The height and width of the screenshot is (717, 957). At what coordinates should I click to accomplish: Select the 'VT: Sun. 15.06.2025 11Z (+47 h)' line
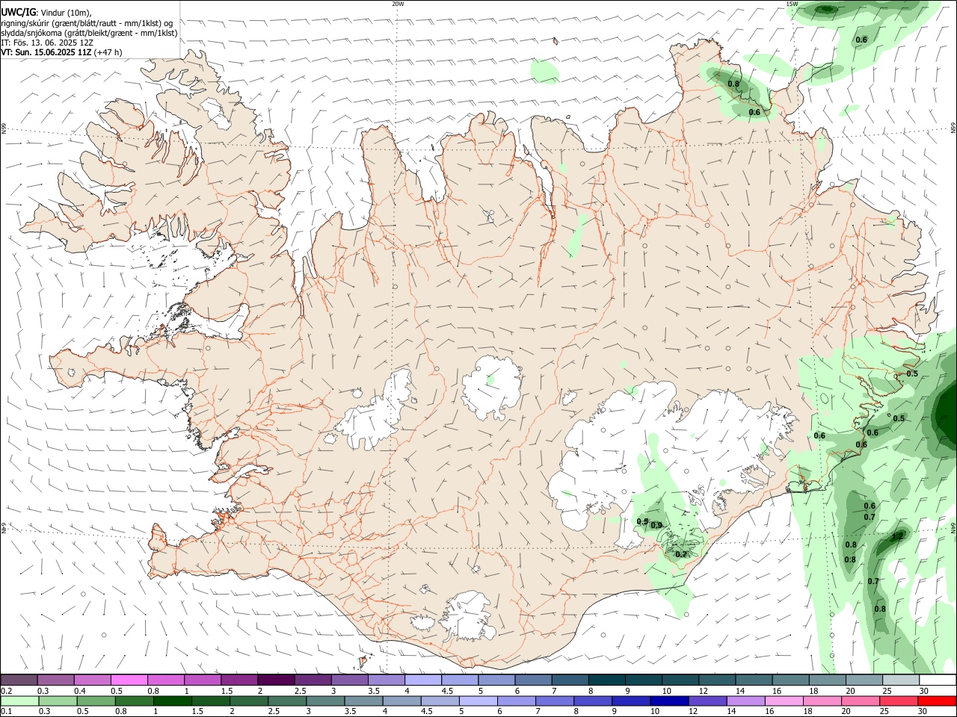[61, 52]
